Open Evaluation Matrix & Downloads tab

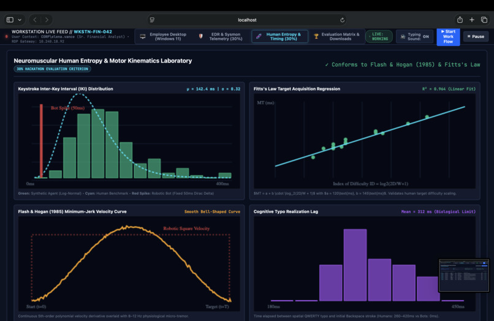tap(336, 37)
